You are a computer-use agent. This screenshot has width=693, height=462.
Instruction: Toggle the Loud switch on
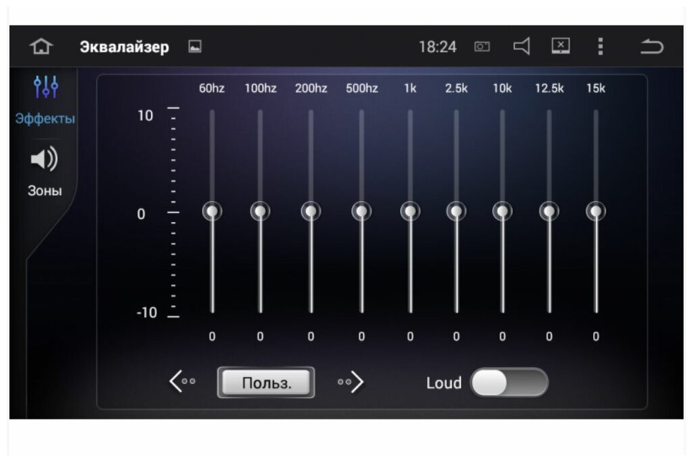click(x=509, y=383)
